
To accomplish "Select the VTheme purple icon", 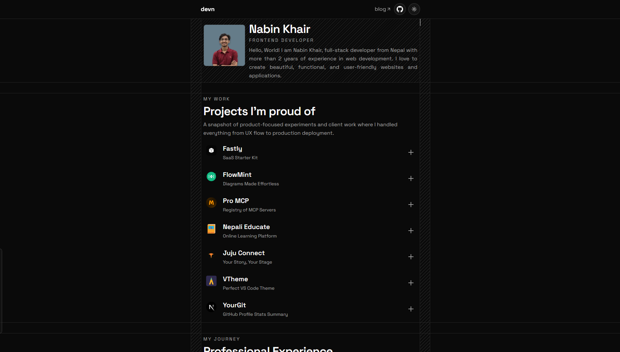I will tap(211, 281).
